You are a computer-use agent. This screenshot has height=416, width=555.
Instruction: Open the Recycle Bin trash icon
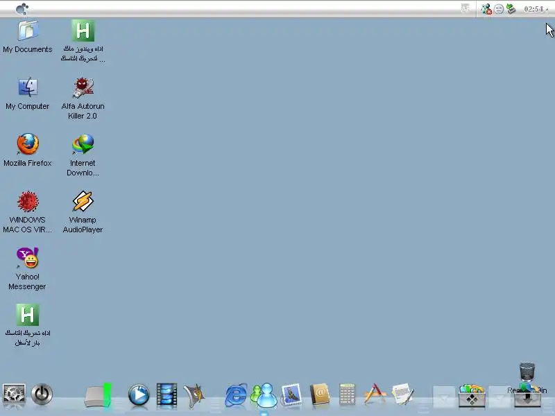click(527, 372)
